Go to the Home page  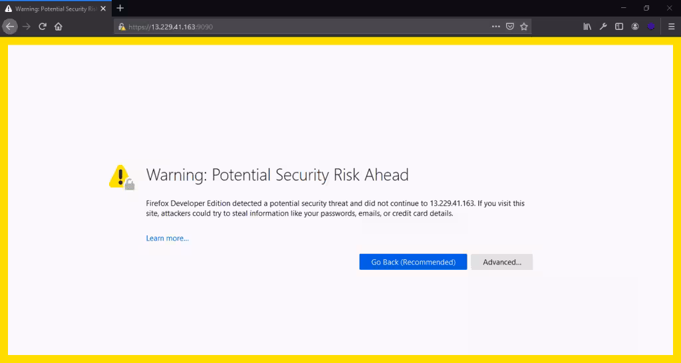(59, 27)
